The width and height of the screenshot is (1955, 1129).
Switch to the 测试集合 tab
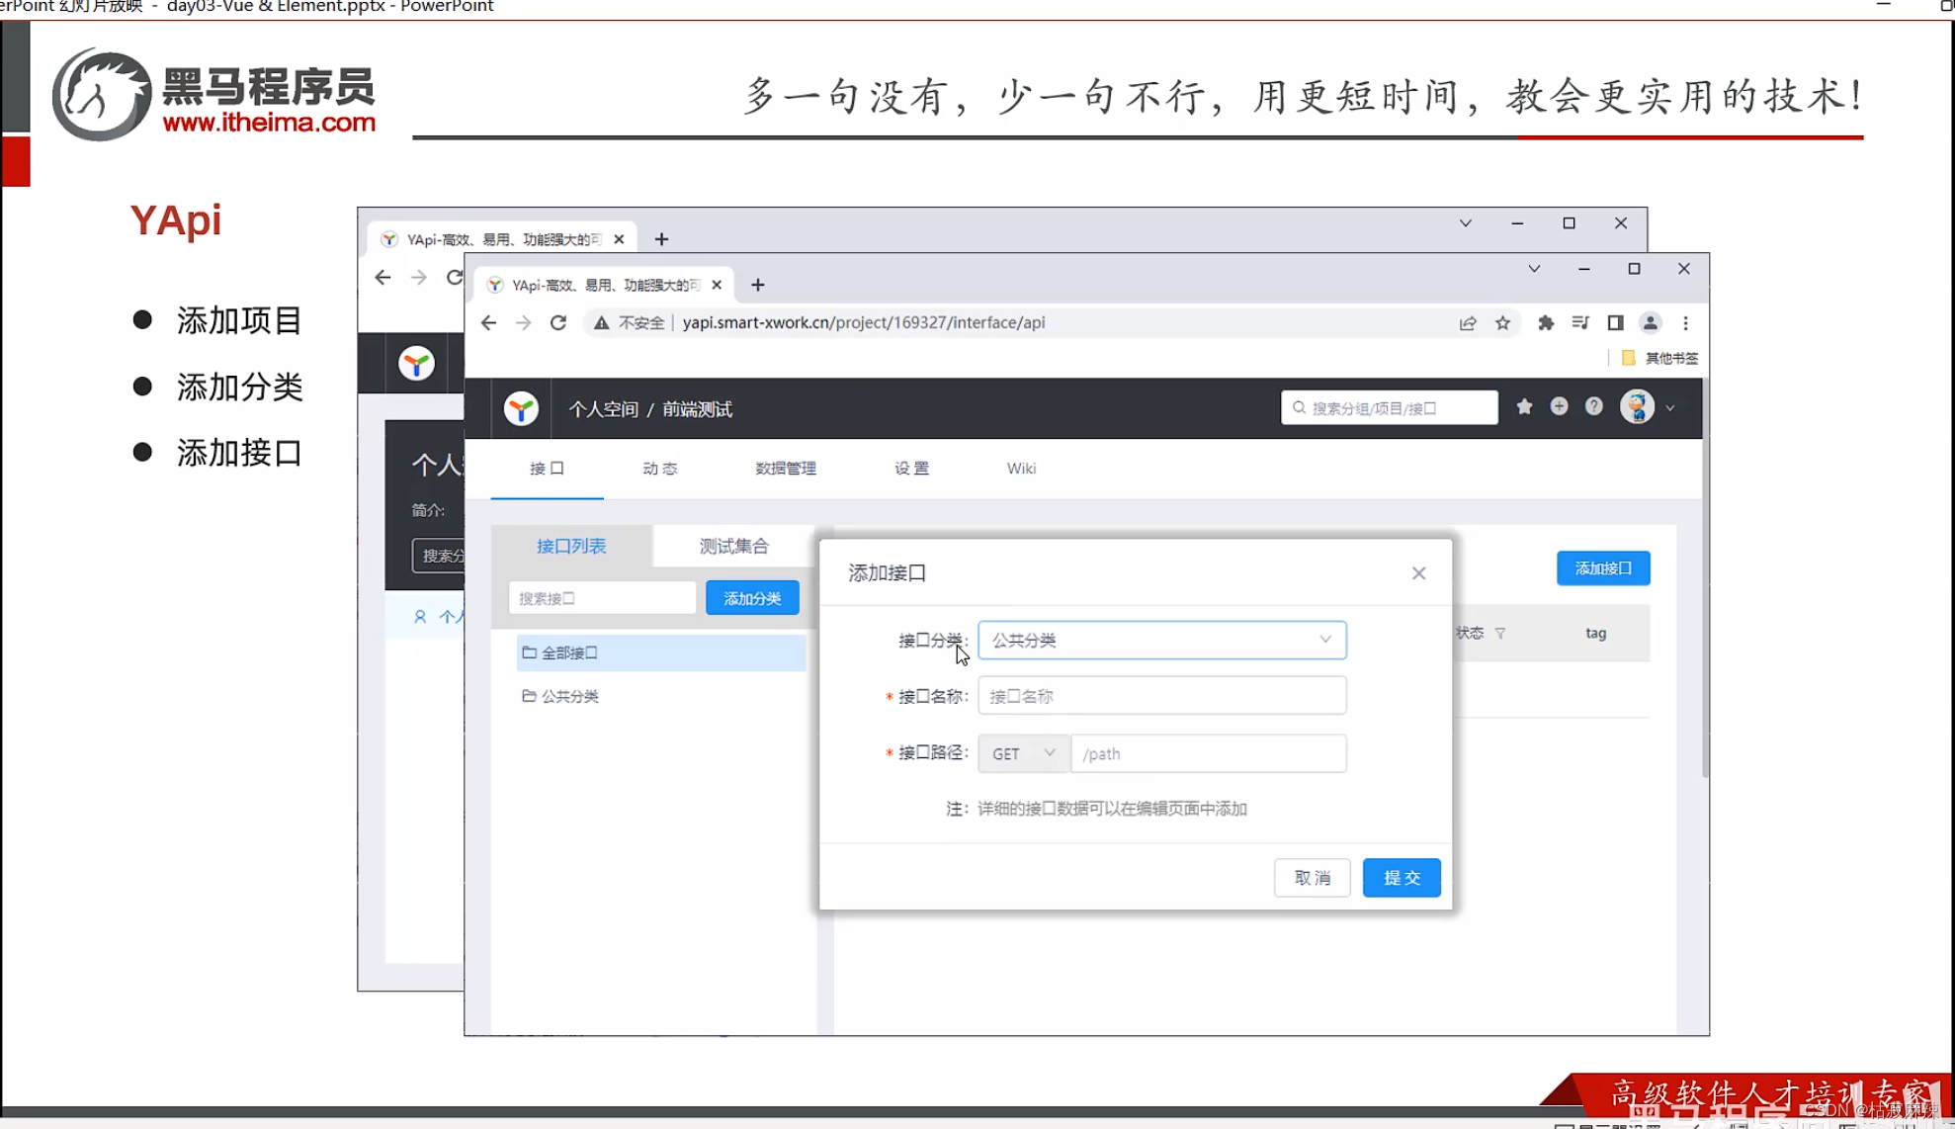point(733,545)
